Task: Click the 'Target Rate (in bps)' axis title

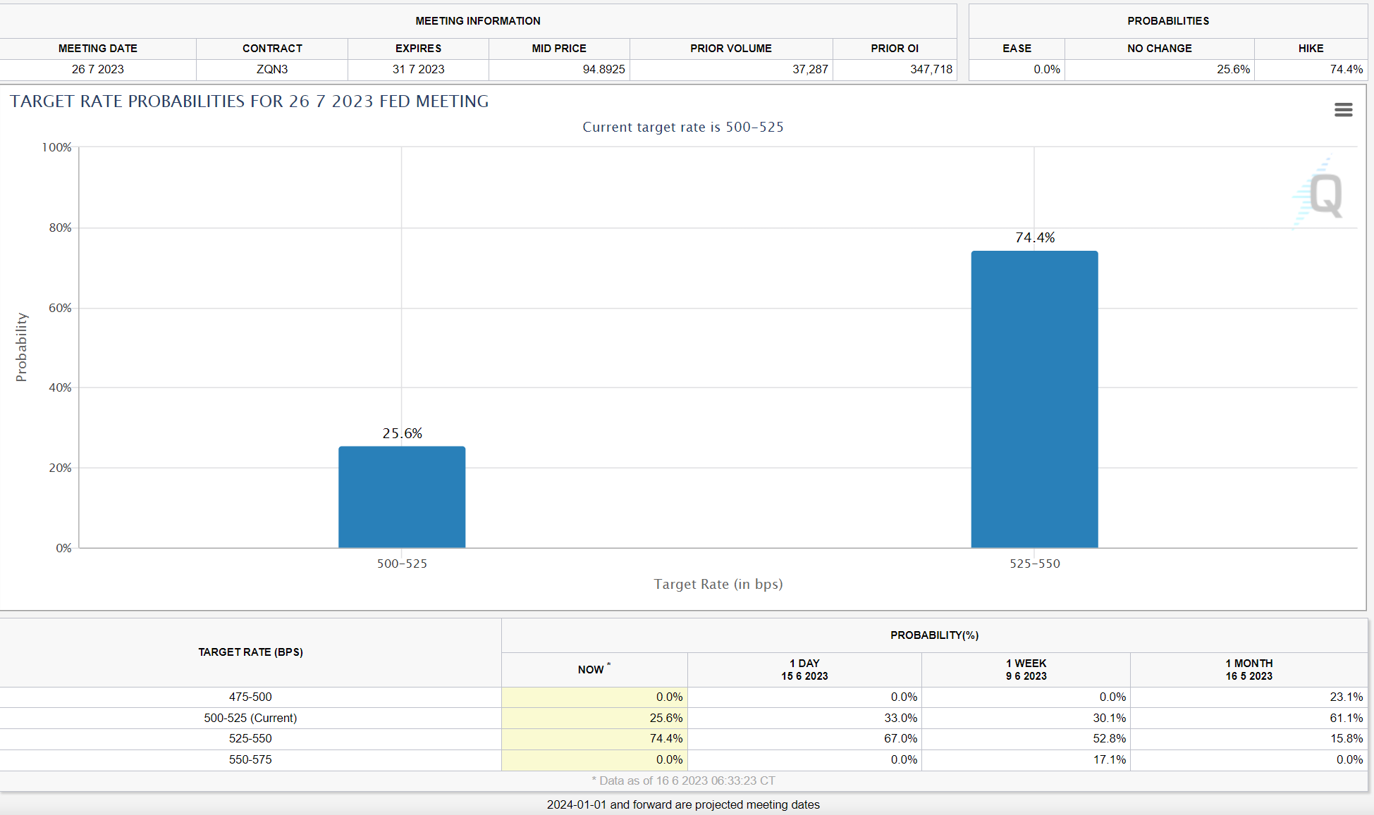Action: tap(718, 584)
